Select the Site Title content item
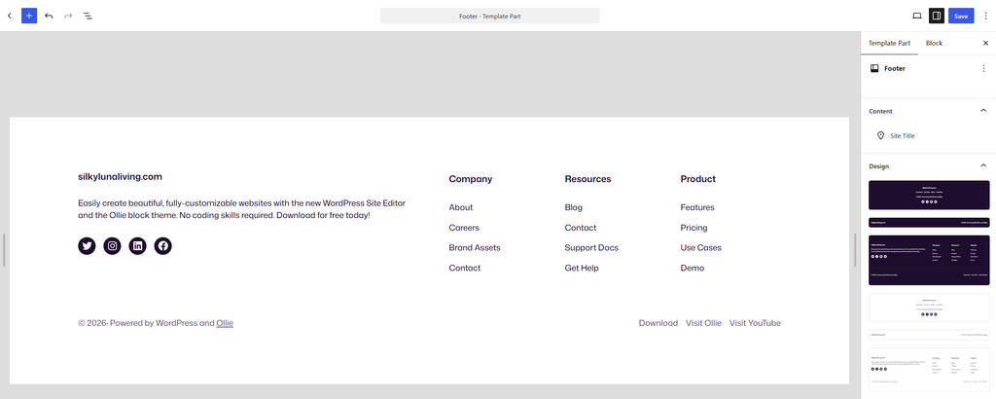This screenshot has width=996, height=399. (x=928, y=136)
